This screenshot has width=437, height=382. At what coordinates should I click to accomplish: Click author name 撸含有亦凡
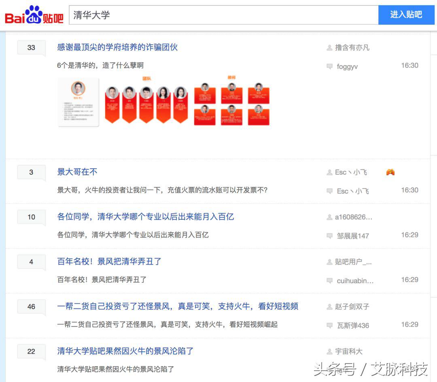point(352,48)
